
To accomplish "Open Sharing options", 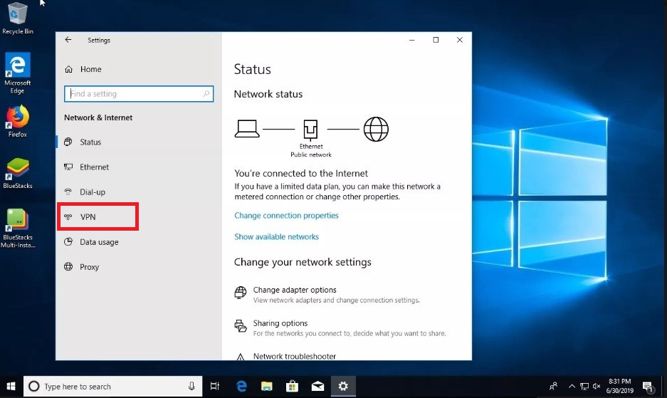I will tap(280, 324).
